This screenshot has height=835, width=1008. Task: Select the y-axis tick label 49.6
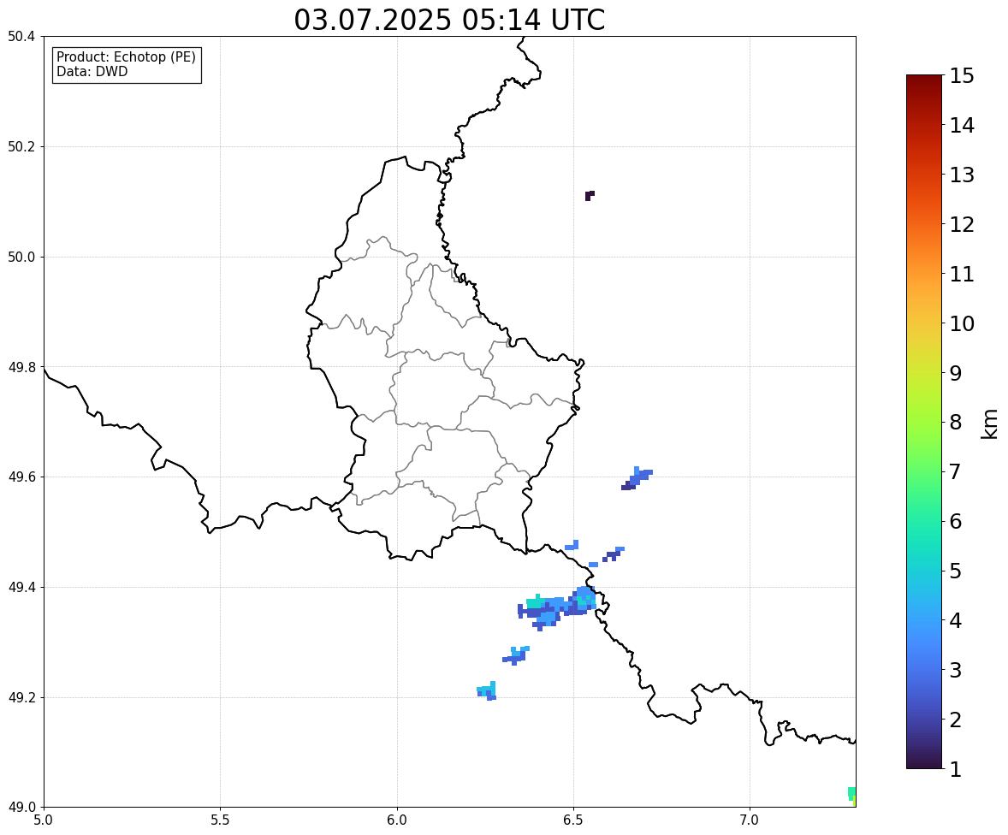[x=21, y=477]
